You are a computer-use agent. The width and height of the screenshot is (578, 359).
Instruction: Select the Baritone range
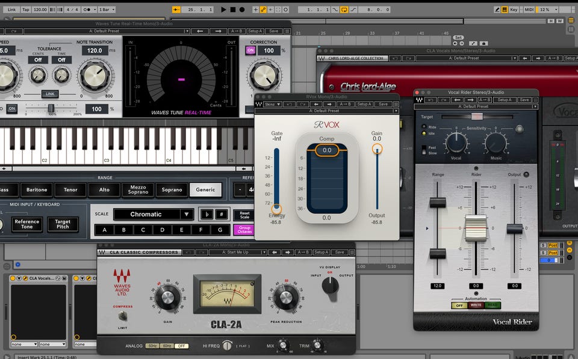pyautogui.click(x=37, y=189)
